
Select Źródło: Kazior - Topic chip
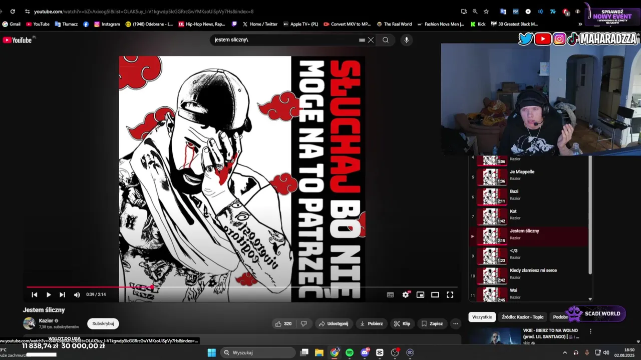[522, 317]
